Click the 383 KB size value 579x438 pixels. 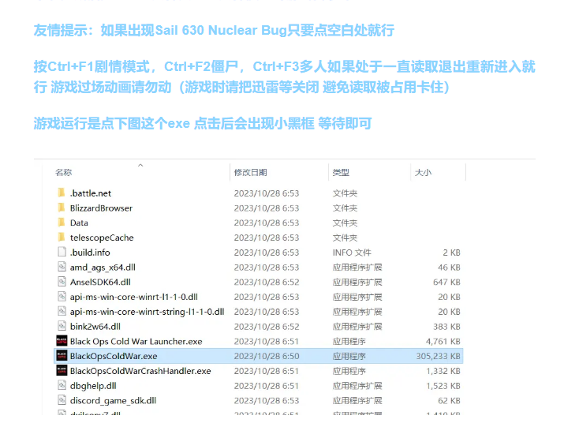pos(446,327)
